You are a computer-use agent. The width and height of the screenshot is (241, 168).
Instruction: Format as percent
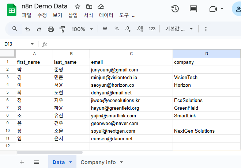click(x=117, y=29)
